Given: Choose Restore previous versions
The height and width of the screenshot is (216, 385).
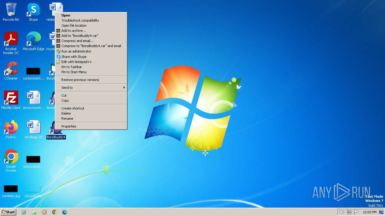Looking at the screenshot, I should click(91, 80).
